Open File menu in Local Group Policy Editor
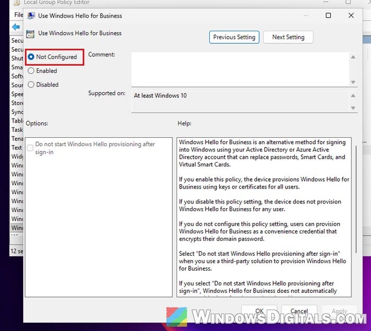 18,15
